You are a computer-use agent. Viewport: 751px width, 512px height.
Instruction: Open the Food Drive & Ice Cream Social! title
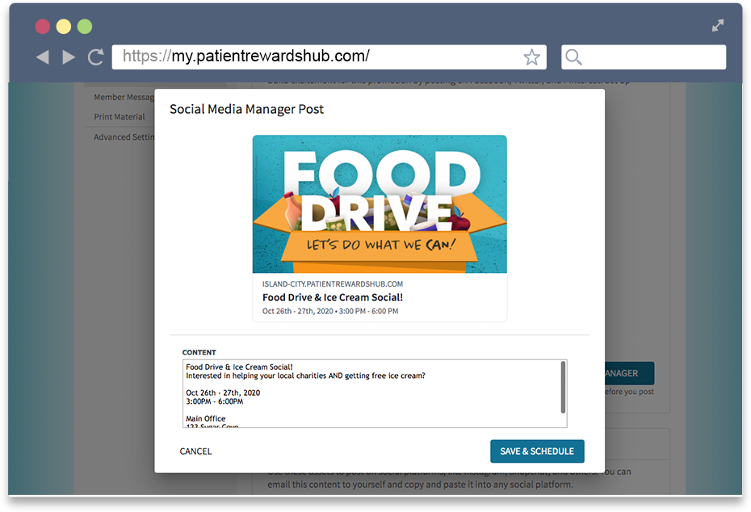[333, 297]
